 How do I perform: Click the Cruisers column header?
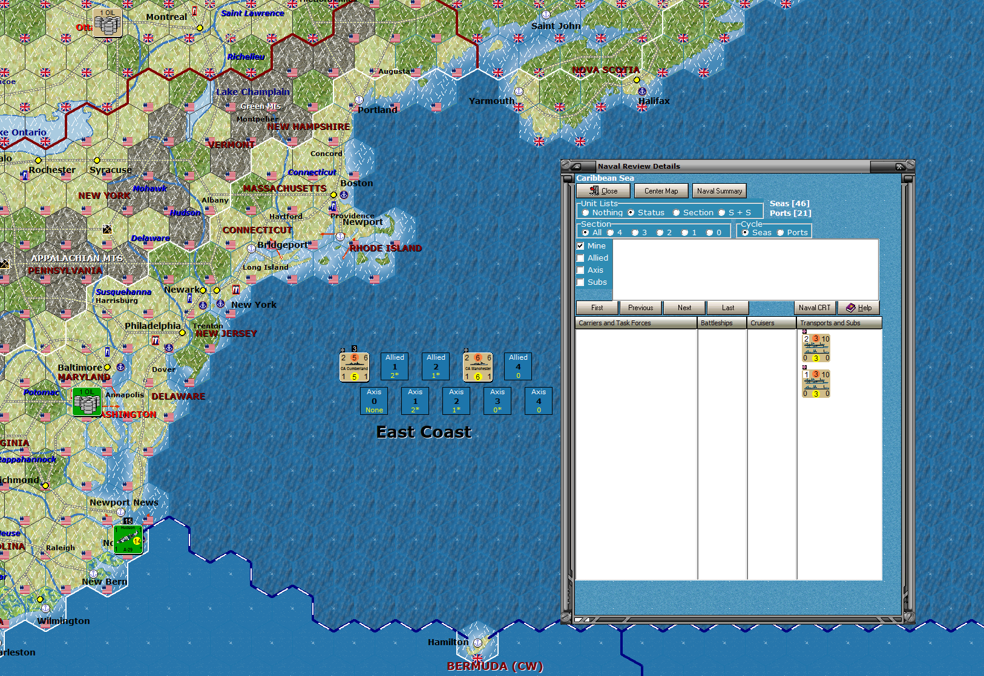click(x=772, y=323)
